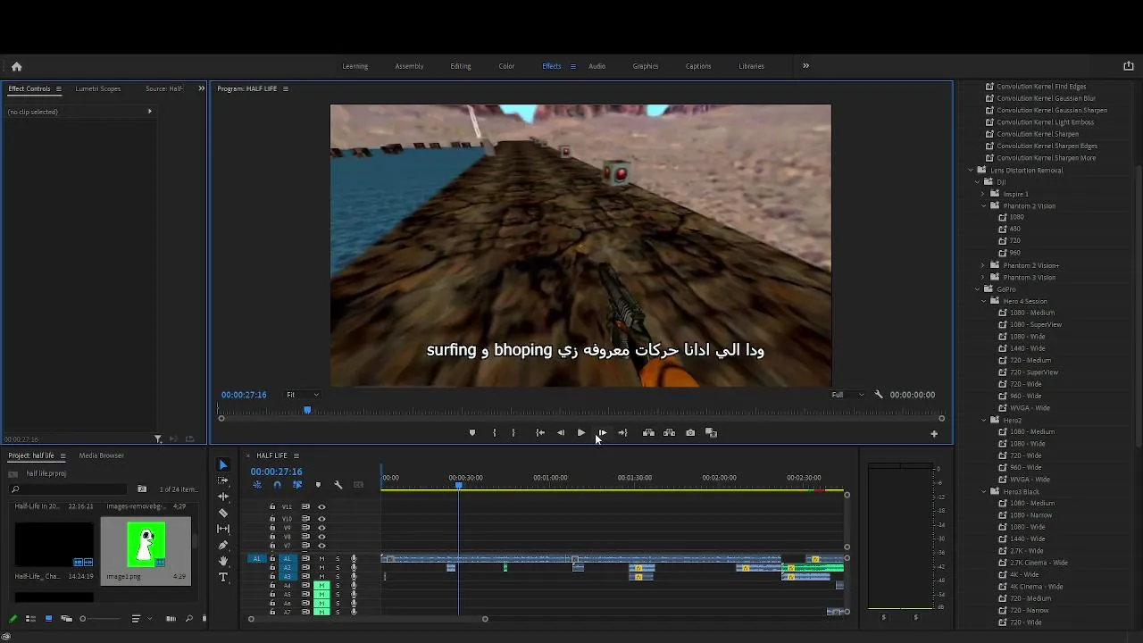
Task: Play the sequence in Program monitor
Action: [x=581, y=433]
